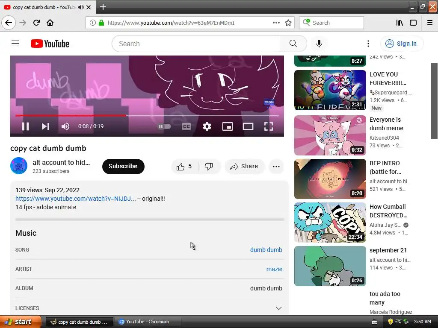438x328 pixels.
Task: Like the video
Action: tap(184, 167)
